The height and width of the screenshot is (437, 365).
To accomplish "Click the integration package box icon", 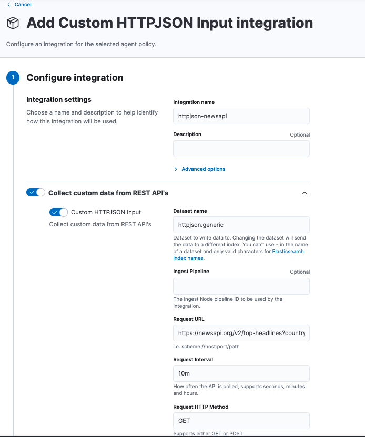I will (13, 23).
